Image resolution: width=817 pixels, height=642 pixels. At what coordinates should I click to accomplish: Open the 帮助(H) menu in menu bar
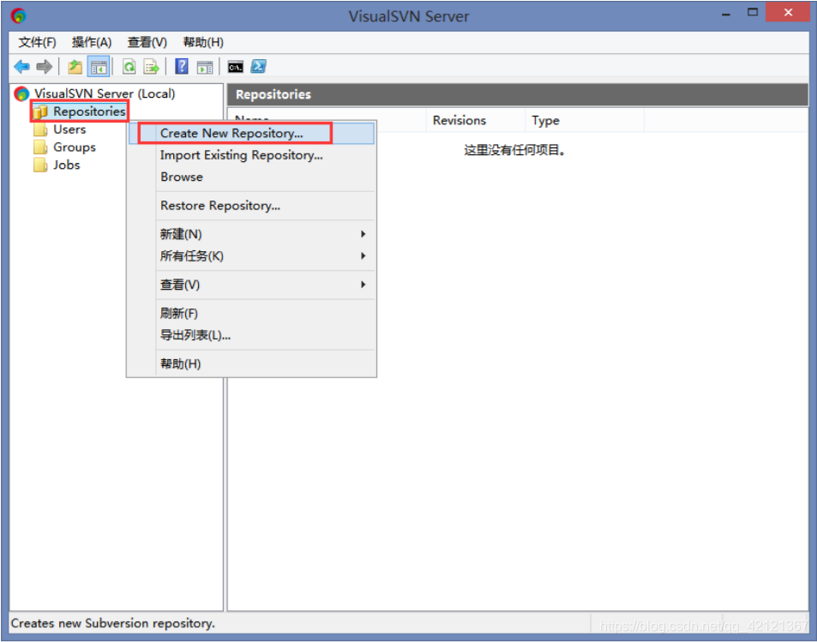(203, 42)
